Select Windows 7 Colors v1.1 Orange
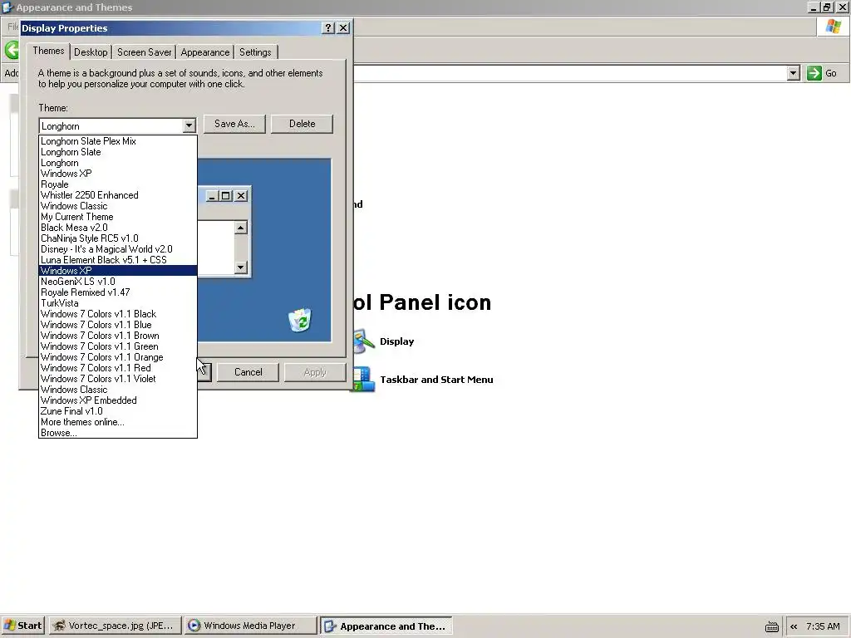Image resolution: width=851 pixels, height=638 pixels. (x=118, y=357)
